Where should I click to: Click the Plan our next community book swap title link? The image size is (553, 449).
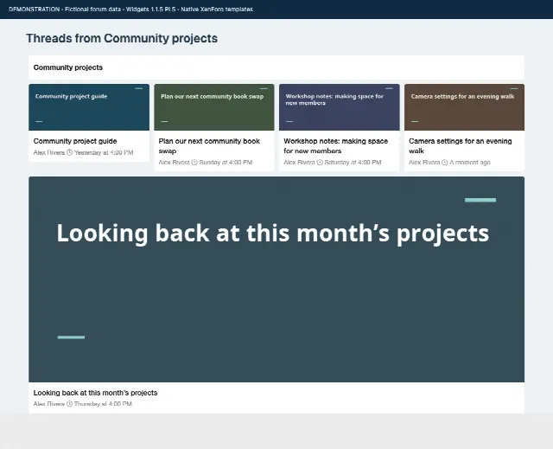click(x=209, y=146)
